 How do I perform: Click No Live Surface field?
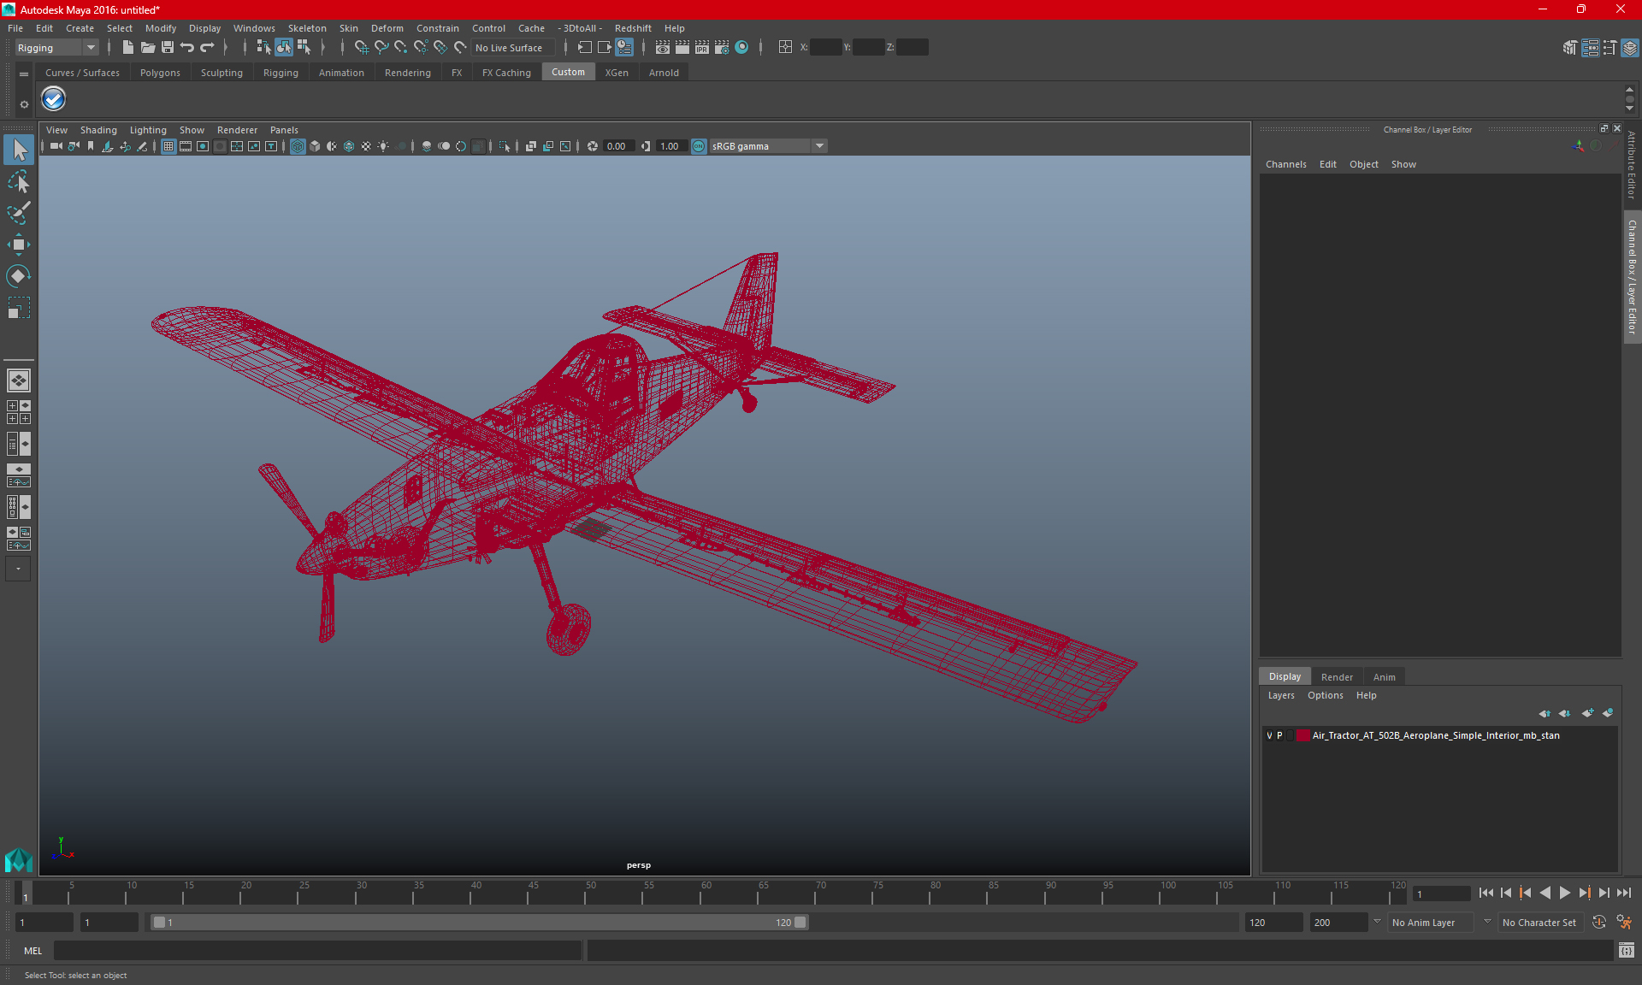point(513,48)
